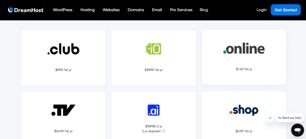Select the .TV domain logo
This screenshot has width=306, height=139.
tap(63, 110)
